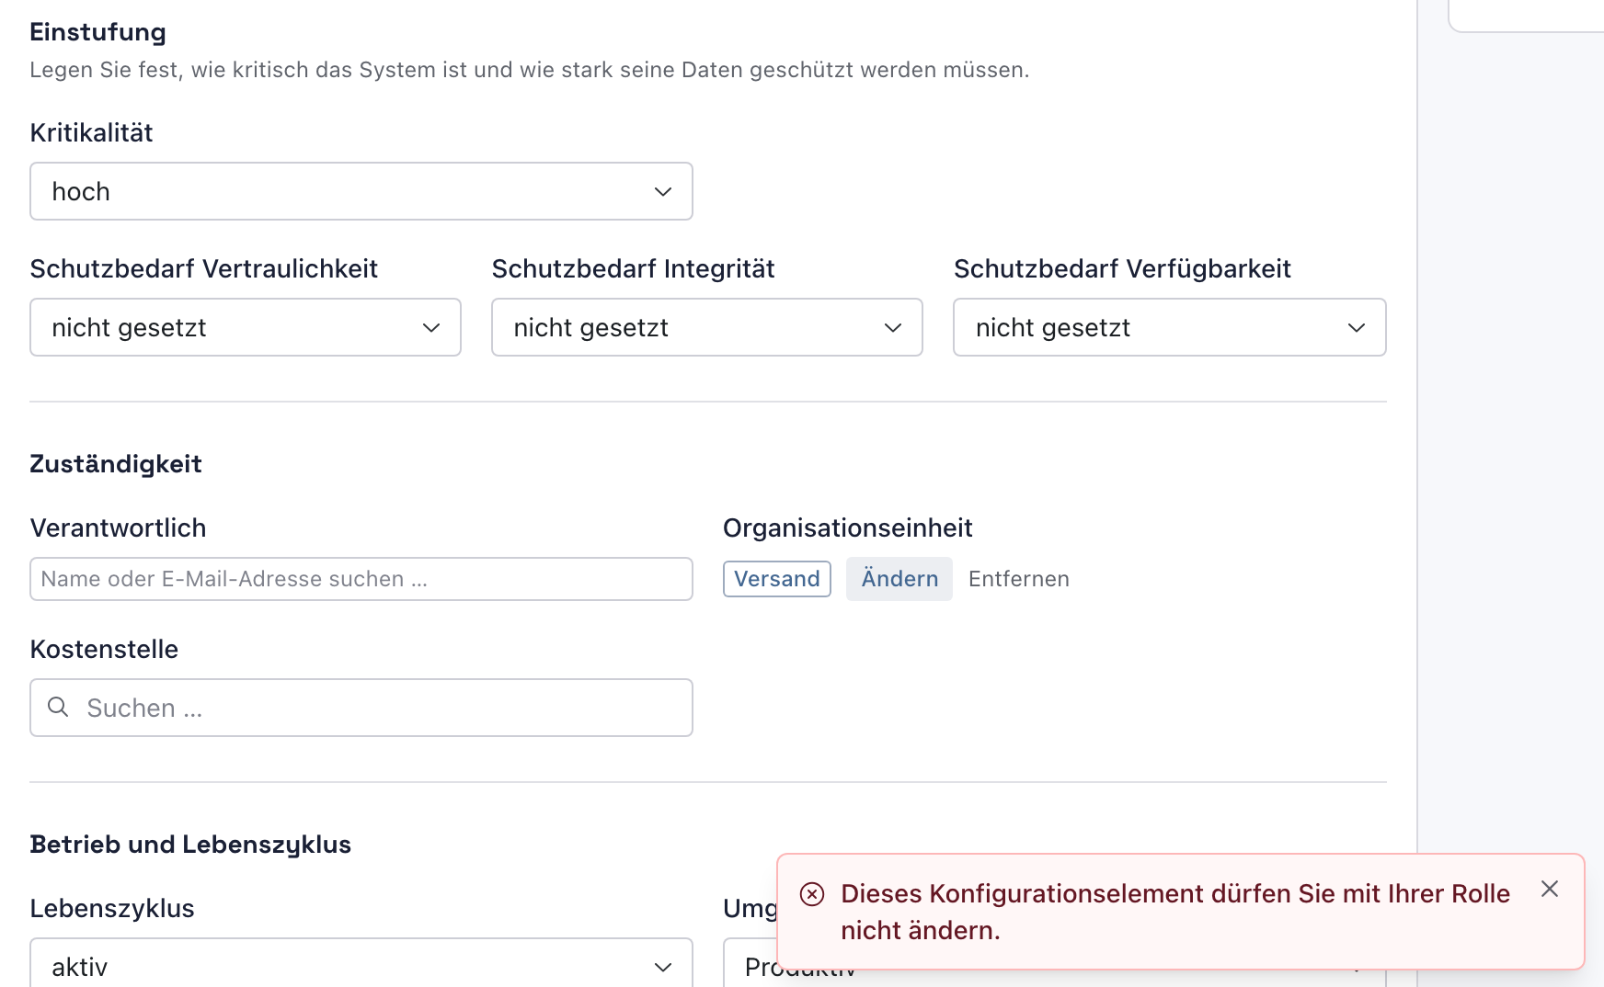This screenshot has width=1604, height=987.
Task: Open the Kritikalität dropdown showing hoch
Action: pos(361,191)
